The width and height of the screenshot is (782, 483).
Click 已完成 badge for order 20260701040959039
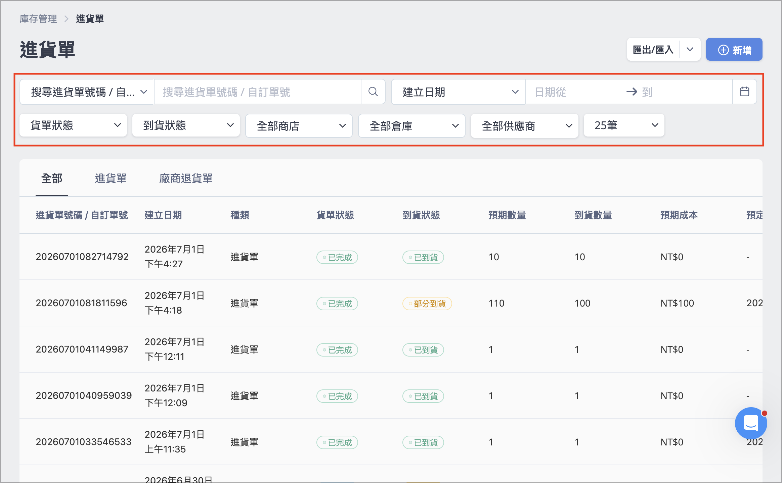337,396
